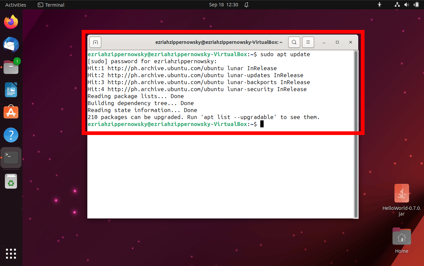Viewport: 424px width, 266px height.
Task: Launch Firefox from the dock
Action: tap(11, 22)
